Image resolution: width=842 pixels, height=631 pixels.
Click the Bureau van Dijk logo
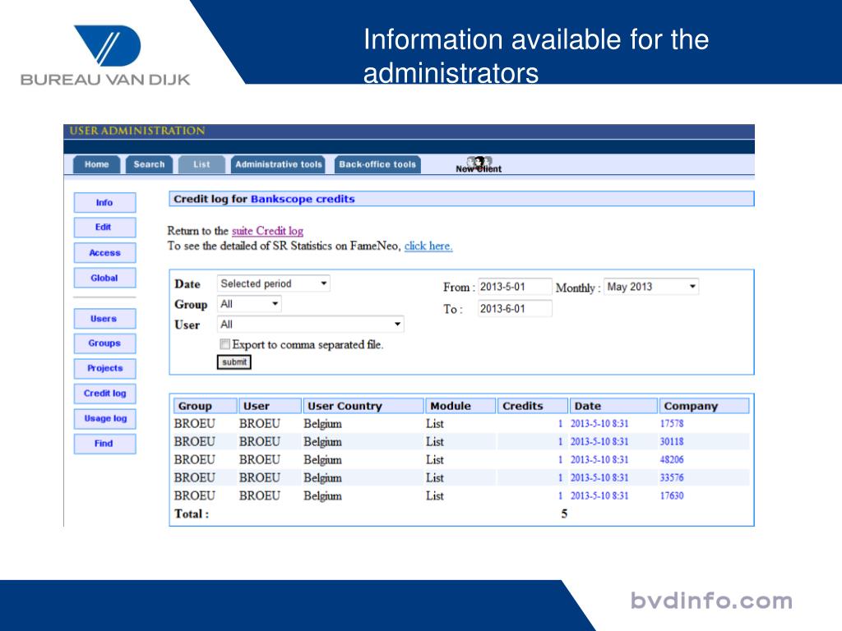[105, 56]
